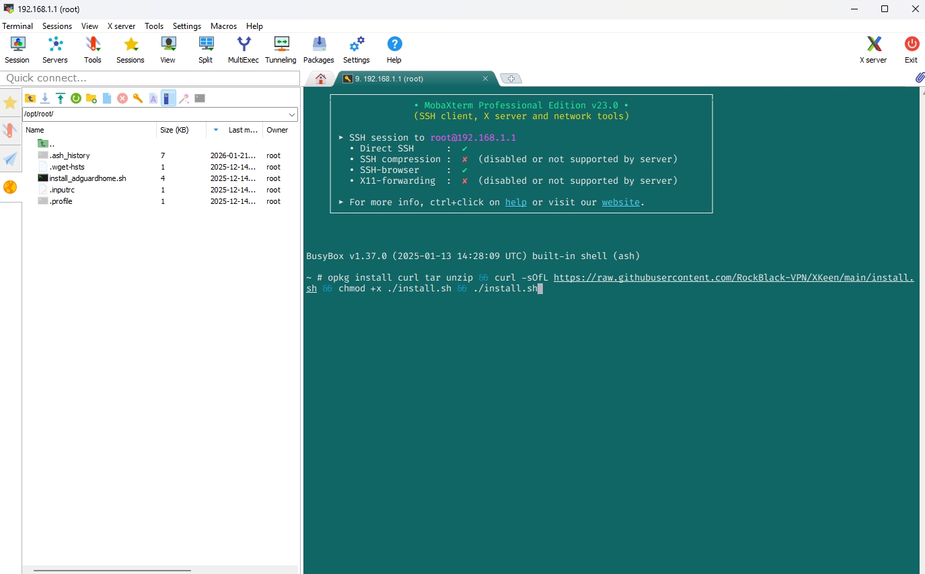Image resolution: width=925 pixels, height=574 pixels.
Task: Open the Sftp globe sidebar tab
Action: pyautogui.click(x=10, y=187)
